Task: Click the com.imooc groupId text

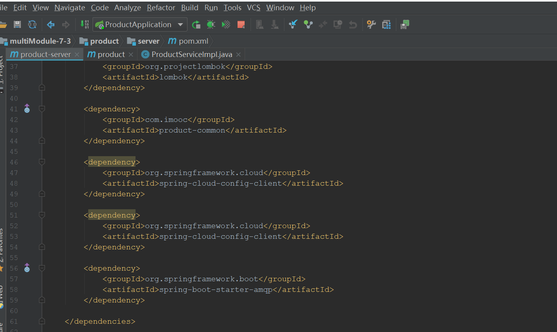Action: [166, 120]
